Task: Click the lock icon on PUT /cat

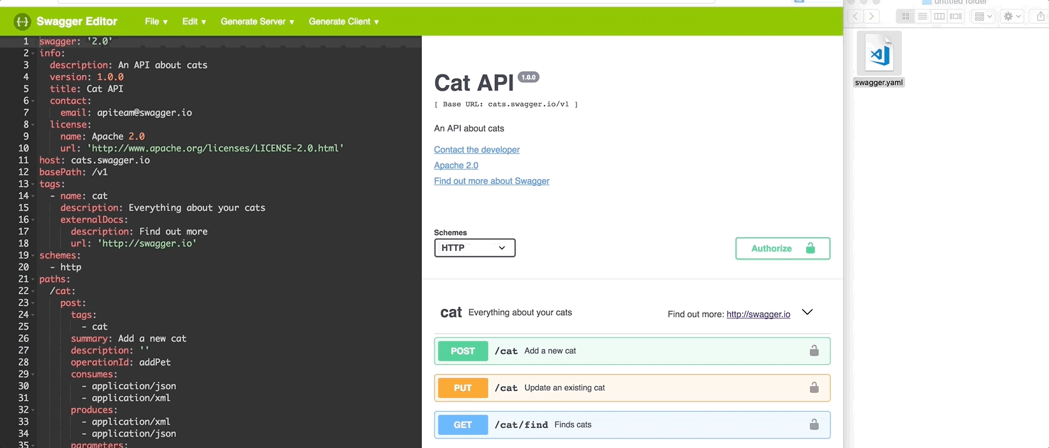Action: [x=814, y=387]
